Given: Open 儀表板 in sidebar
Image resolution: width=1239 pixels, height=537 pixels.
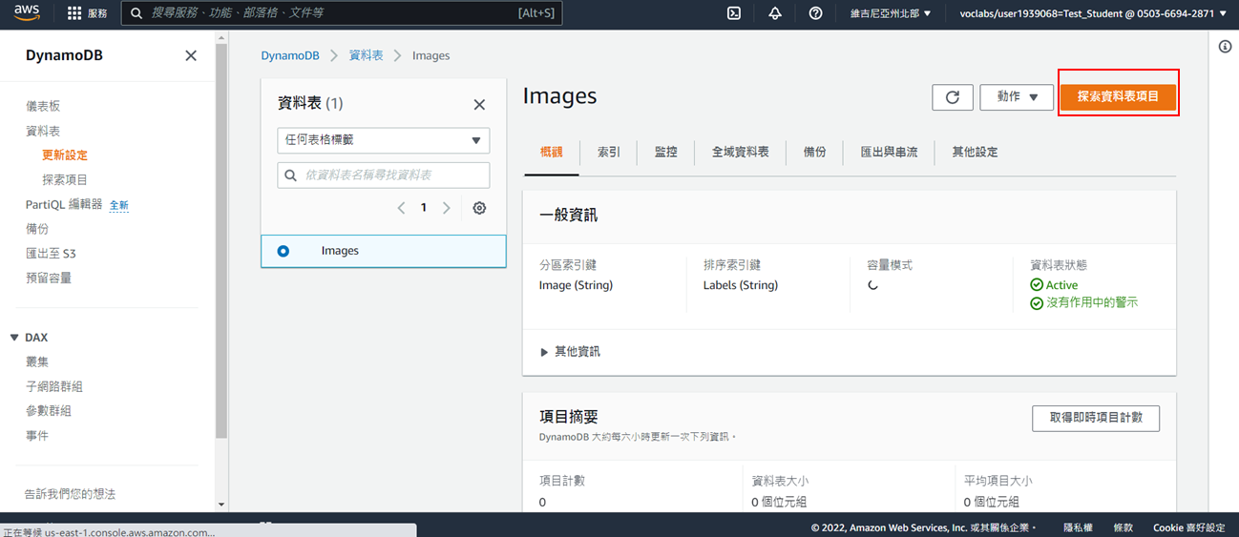Looking at the screenshot, I should 43,106.
